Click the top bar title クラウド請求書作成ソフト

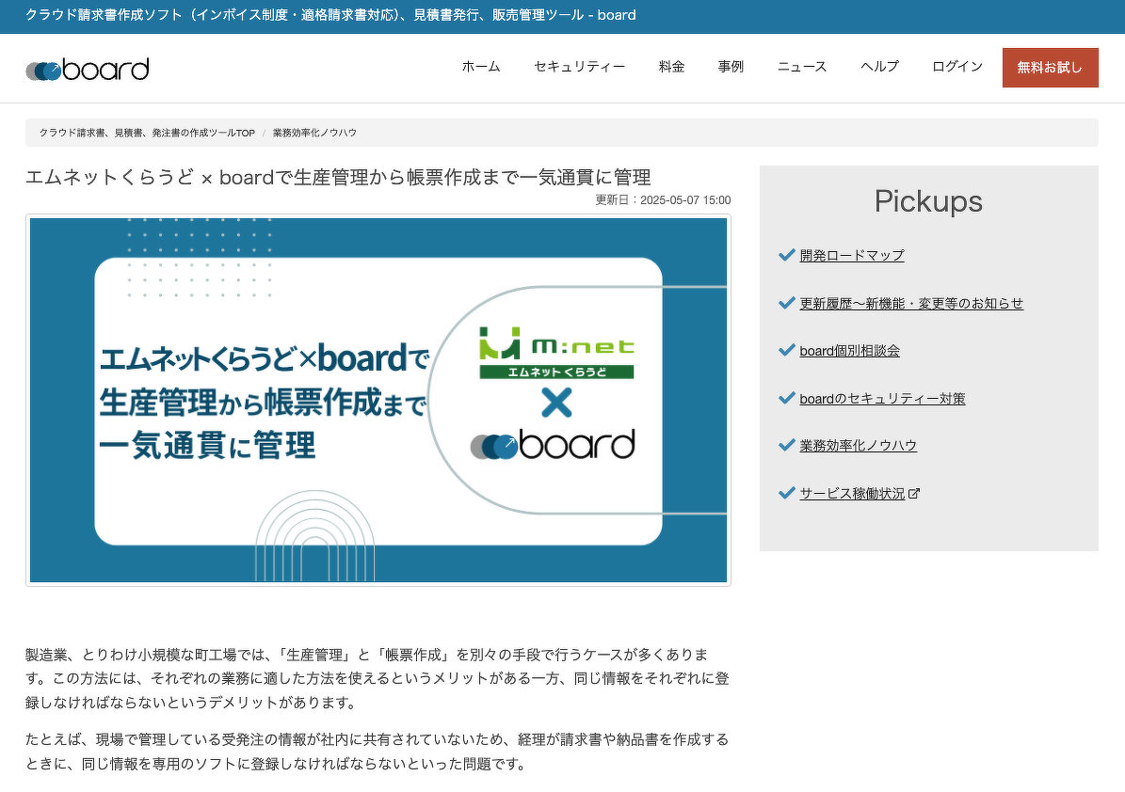coord(330,15)
